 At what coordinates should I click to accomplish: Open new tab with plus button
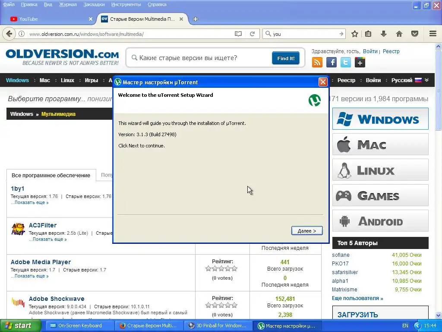tap(196, 19)
